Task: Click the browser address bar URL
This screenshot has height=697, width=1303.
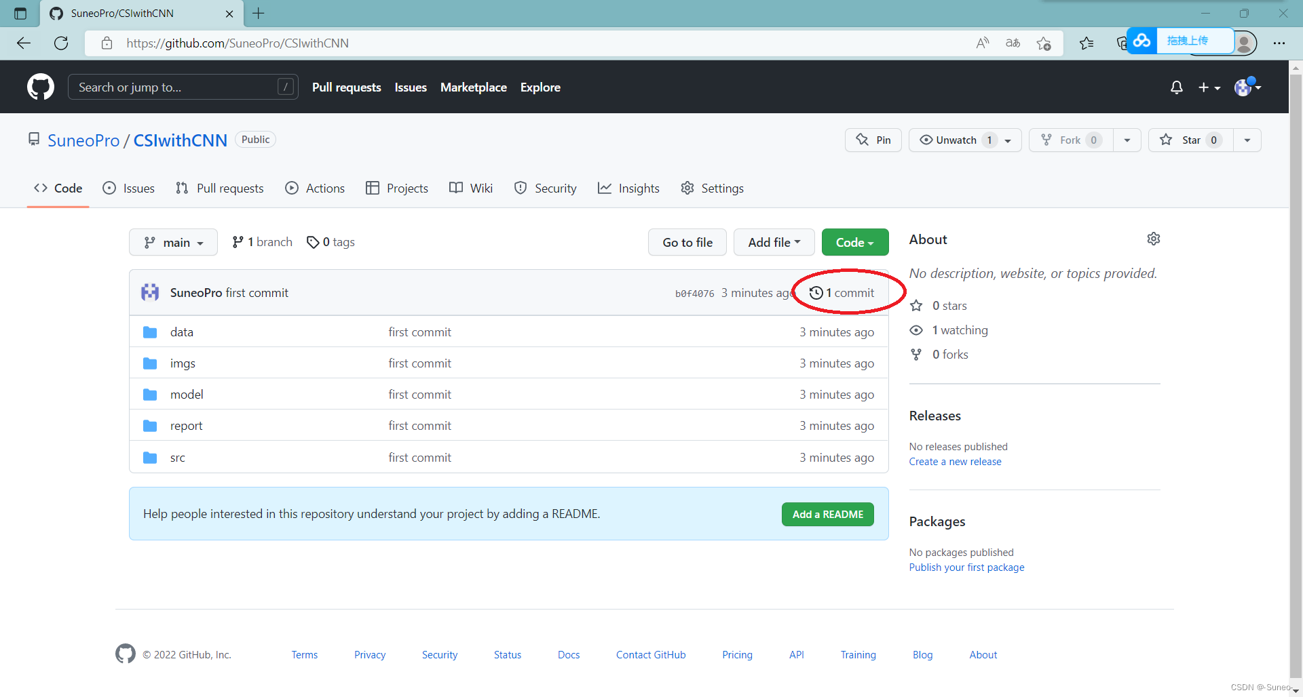Action: [238, 43]
